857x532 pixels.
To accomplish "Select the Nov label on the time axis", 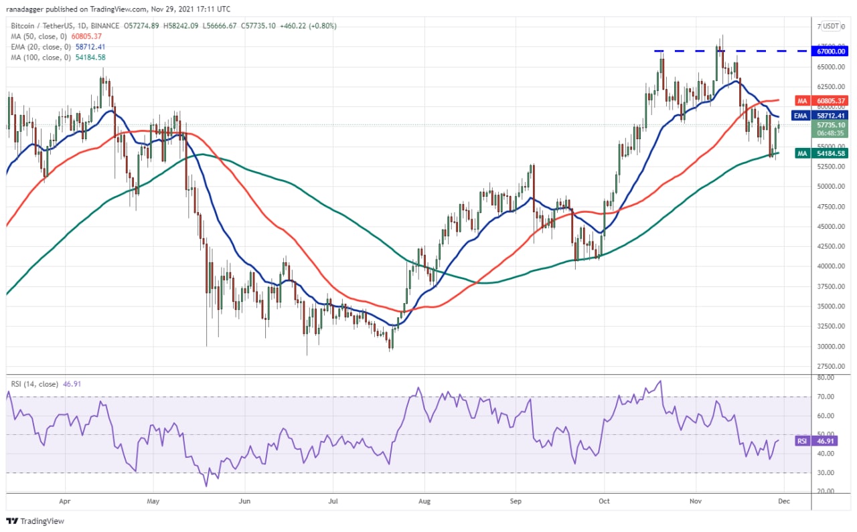I will 696,499.
